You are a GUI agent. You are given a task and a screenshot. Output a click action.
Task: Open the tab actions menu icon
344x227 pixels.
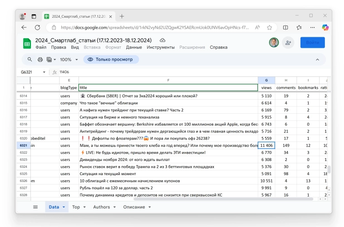point(34,16)
